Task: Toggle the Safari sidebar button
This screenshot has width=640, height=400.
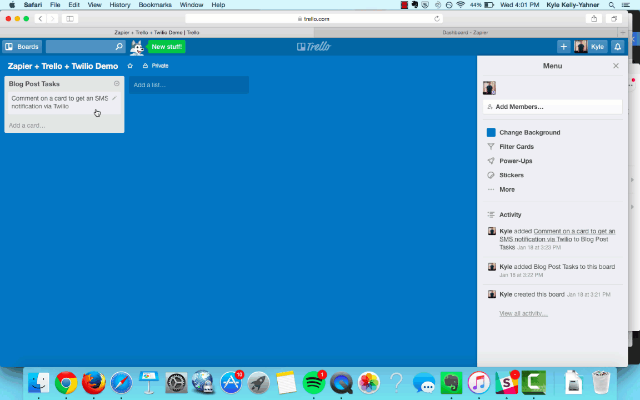Action: tap(70, 19)
